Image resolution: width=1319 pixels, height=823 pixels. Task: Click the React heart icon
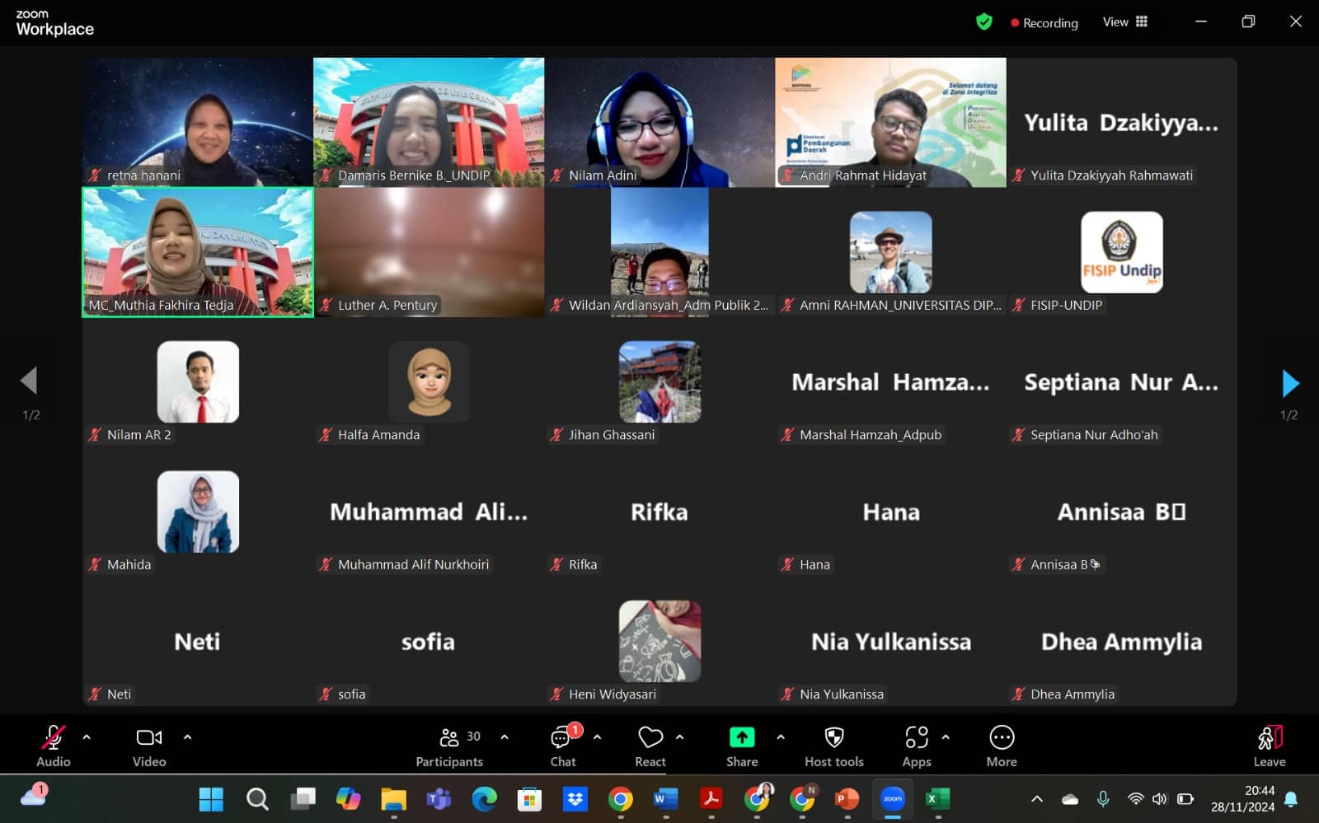[x=650, y=737]
